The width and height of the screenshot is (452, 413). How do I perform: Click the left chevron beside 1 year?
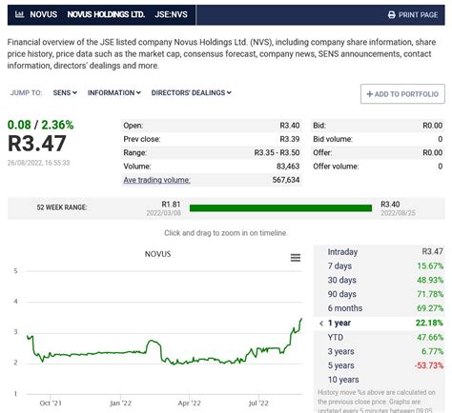[x=321, y=324]
